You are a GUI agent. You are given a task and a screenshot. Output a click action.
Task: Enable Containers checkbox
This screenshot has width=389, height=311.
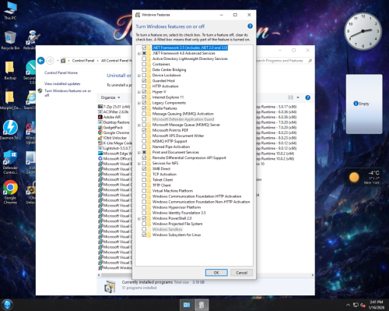point(144,64)
